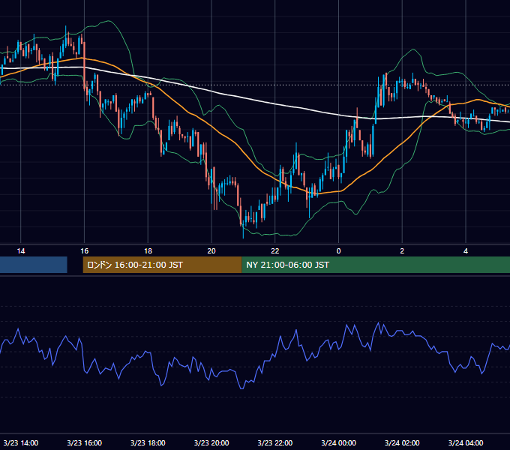
Task: Click the 3/23 18:00 date label
Action: pyautogui.click(x=148, y=442)
